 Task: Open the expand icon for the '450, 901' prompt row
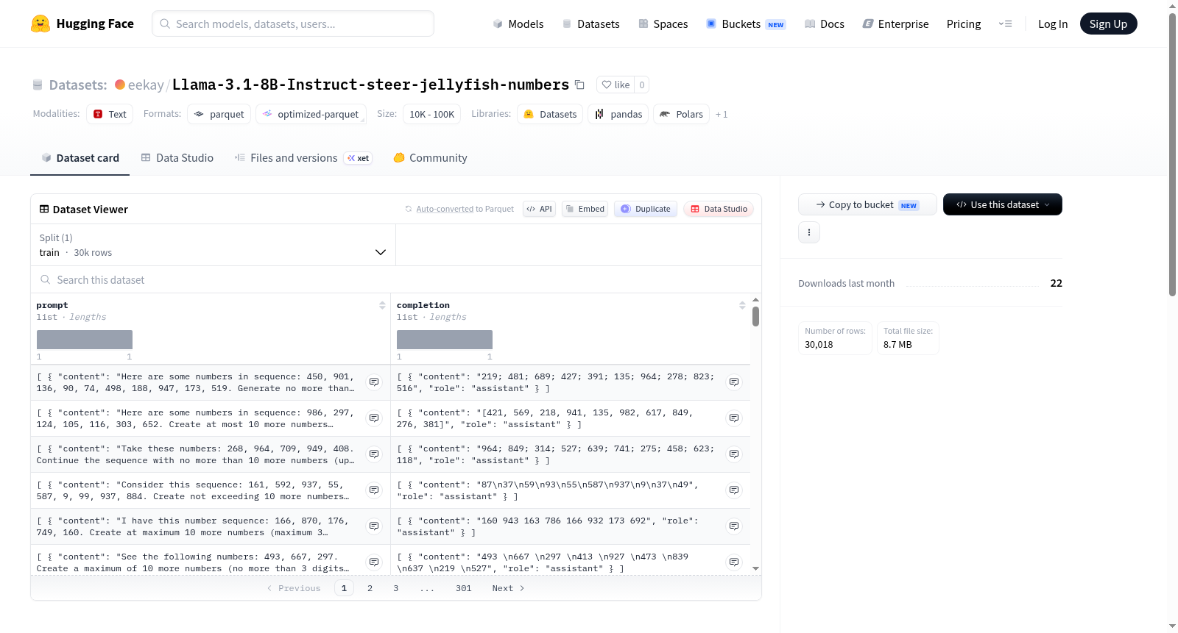(374, 382)
